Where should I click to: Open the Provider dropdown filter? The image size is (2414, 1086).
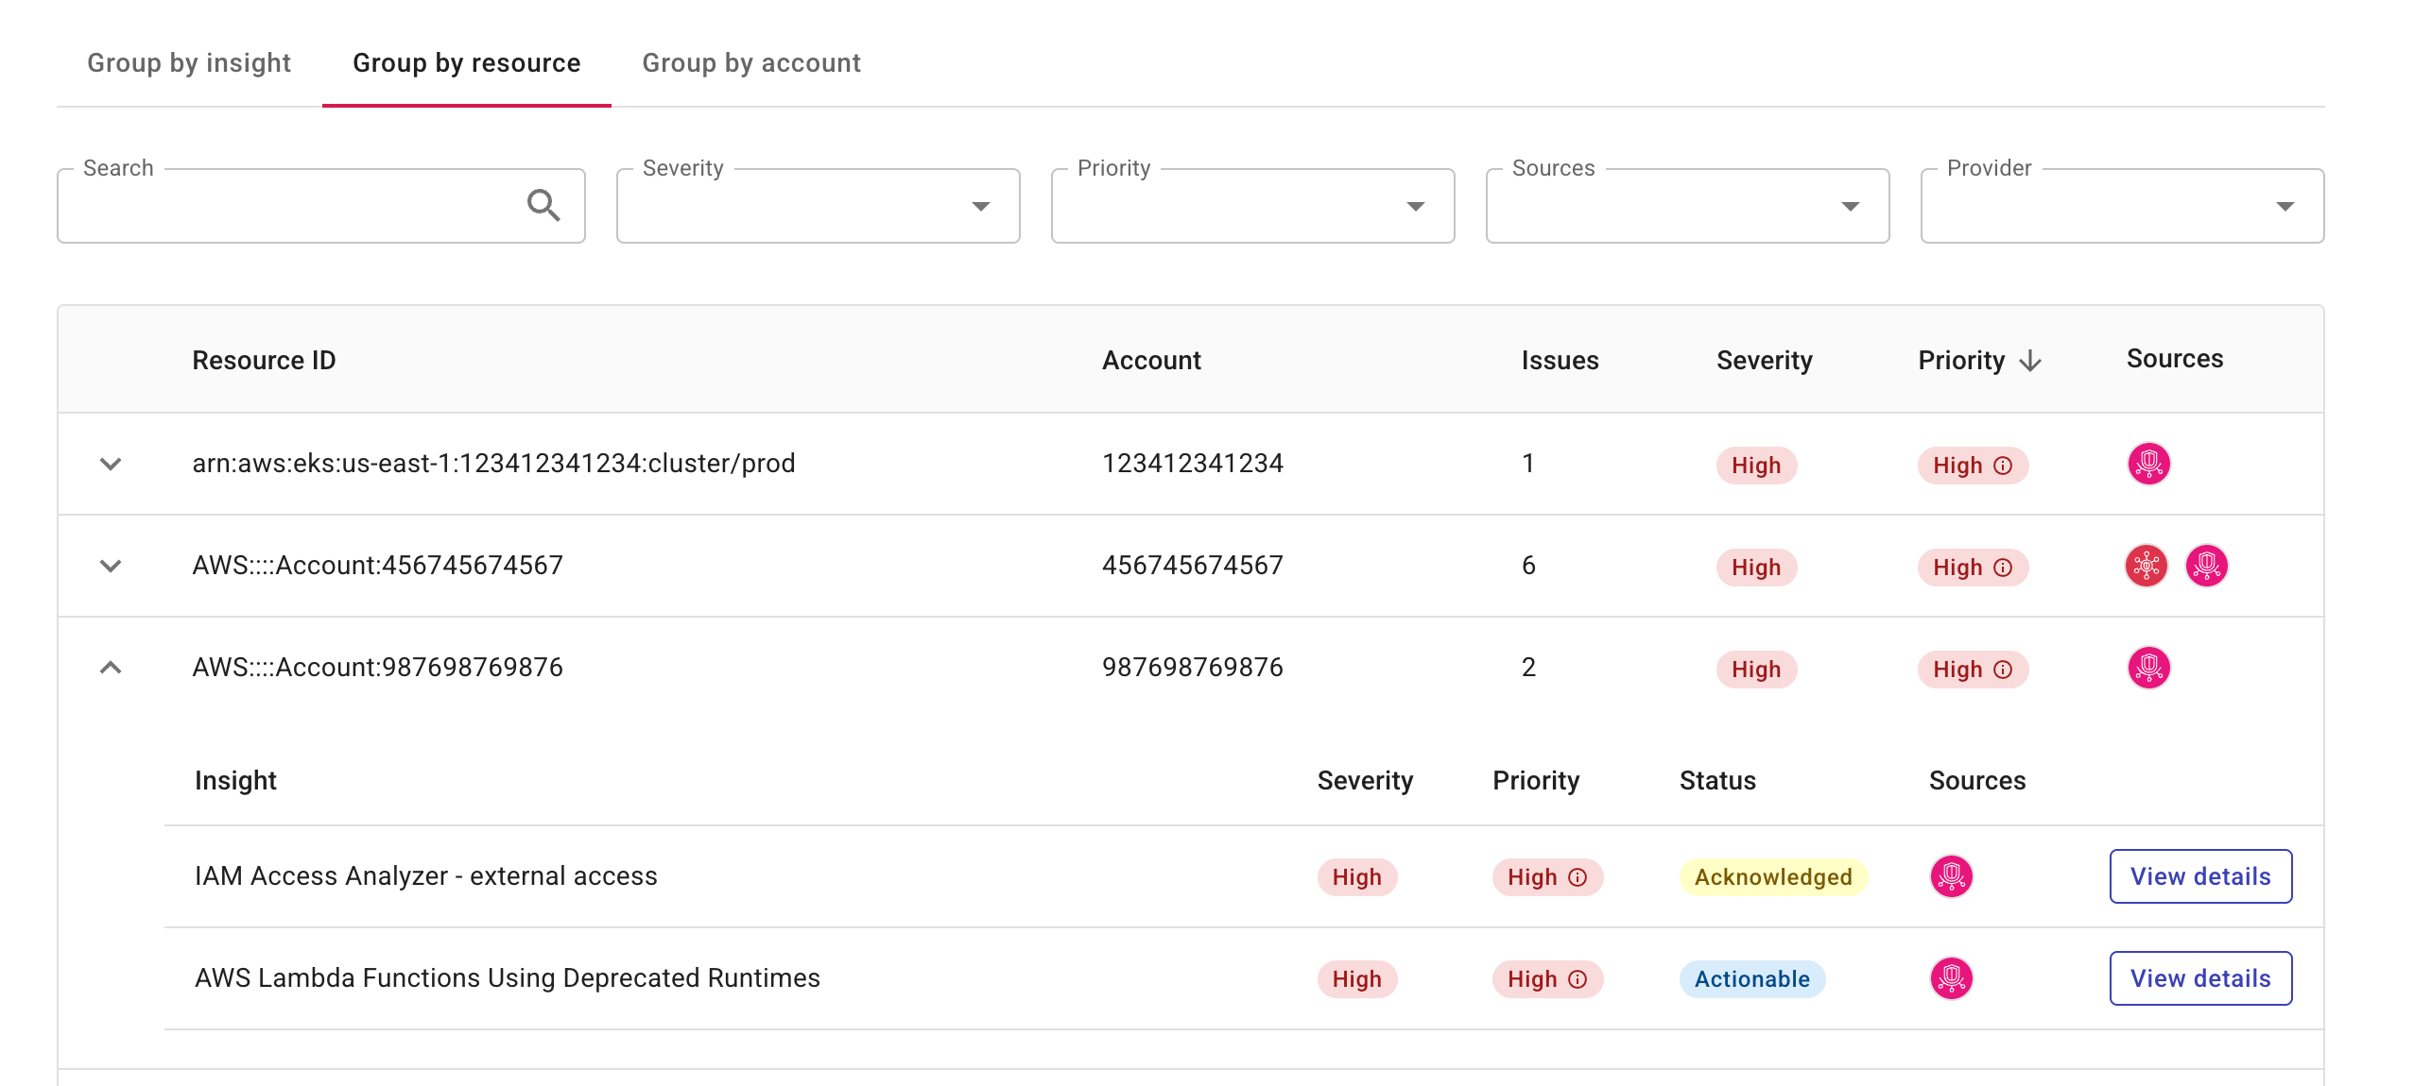[2286, 205]
